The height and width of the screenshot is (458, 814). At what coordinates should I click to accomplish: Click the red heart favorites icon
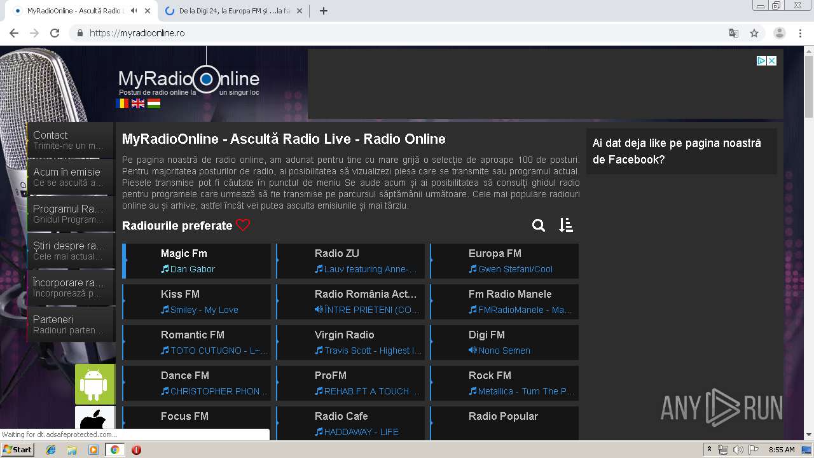pos(243,225)
